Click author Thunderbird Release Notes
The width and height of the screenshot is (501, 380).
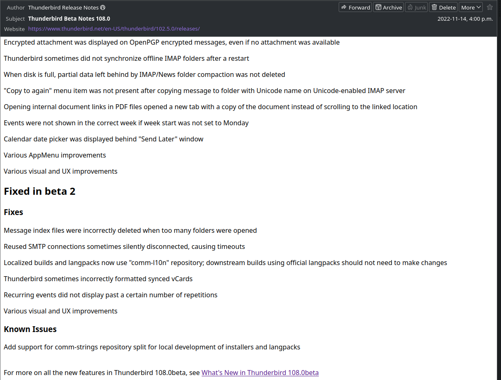63,7
